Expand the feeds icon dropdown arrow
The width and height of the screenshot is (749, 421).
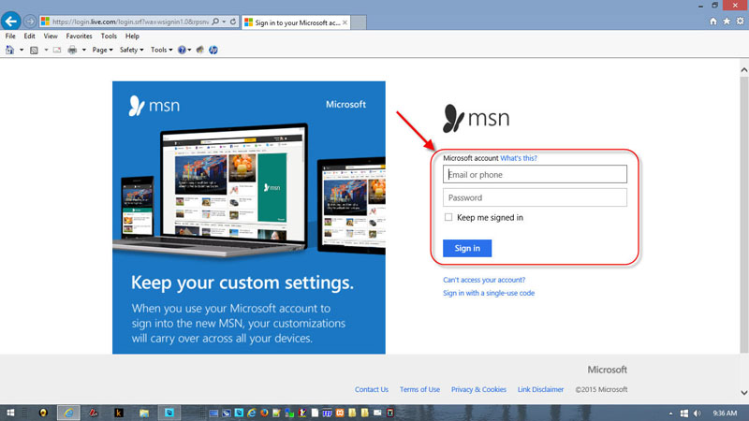coord(46,50)
